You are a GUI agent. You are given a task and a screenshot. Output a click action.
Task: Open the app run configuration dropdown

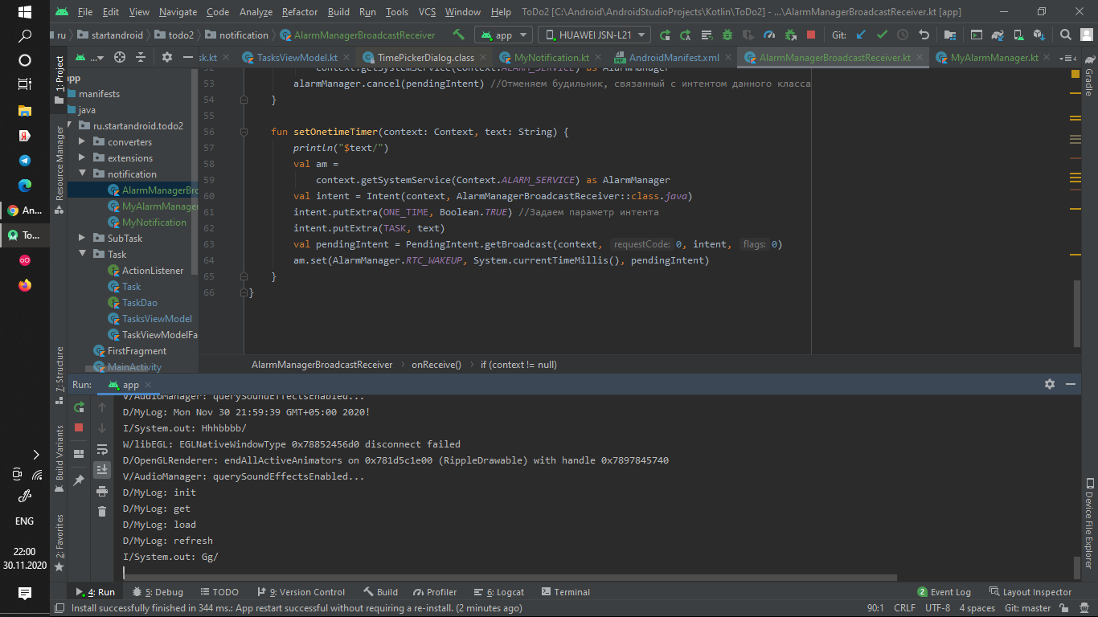coord(503,35)
